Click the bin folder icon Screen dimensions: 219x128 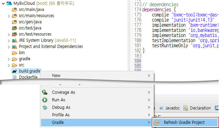pyautogui.click(x=14, y=53)
